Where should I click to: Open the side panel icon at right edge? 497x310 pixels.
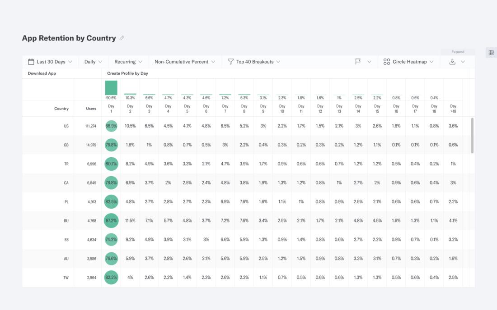[491, 53]
